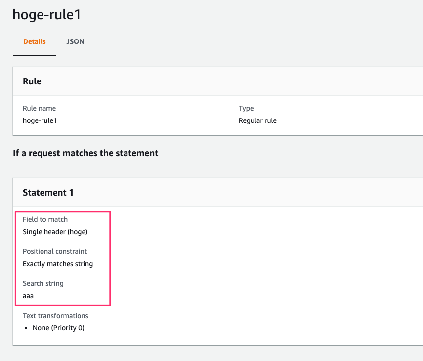This screenshot has width=423, height=361.
Task: Select the Single header (hoge) value
Action: click(55, 232)
